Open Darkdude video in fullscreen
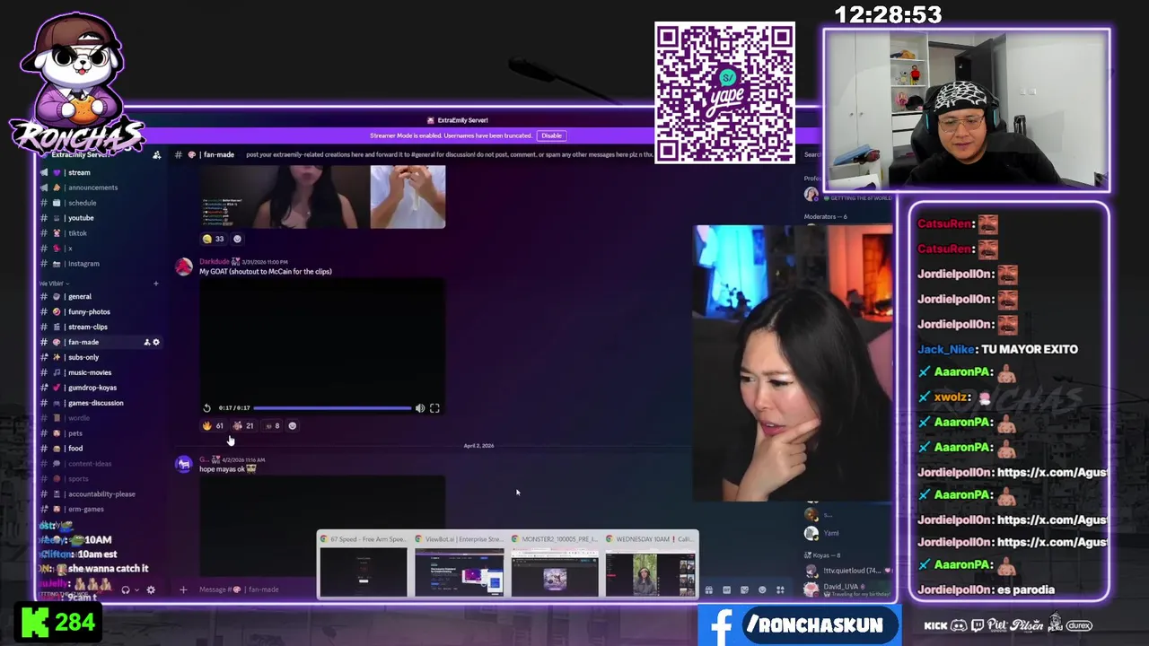This screenshot has width=1149, height=646. pos(434,408)
